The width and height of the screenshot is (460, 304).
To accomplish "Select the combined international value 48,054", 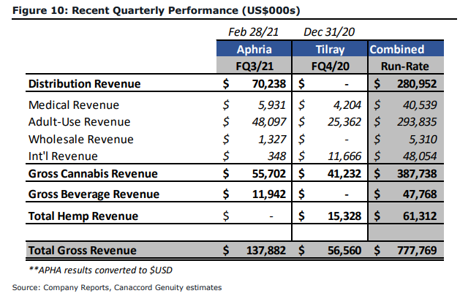I will (x=420, y=156).
